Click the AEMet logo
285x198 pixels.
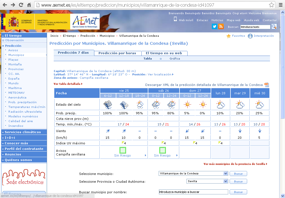pos(85,22)
